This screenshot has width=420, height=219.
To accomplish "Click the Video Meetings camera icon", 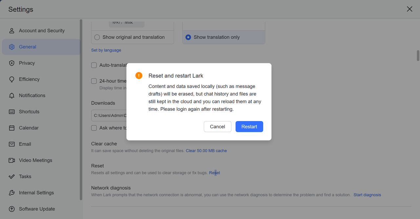I will [x=12, y=160].
